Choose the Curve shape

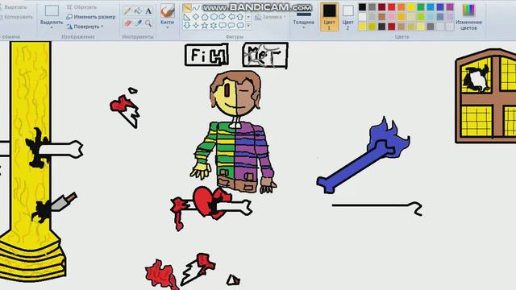click(x=196, y=8)
